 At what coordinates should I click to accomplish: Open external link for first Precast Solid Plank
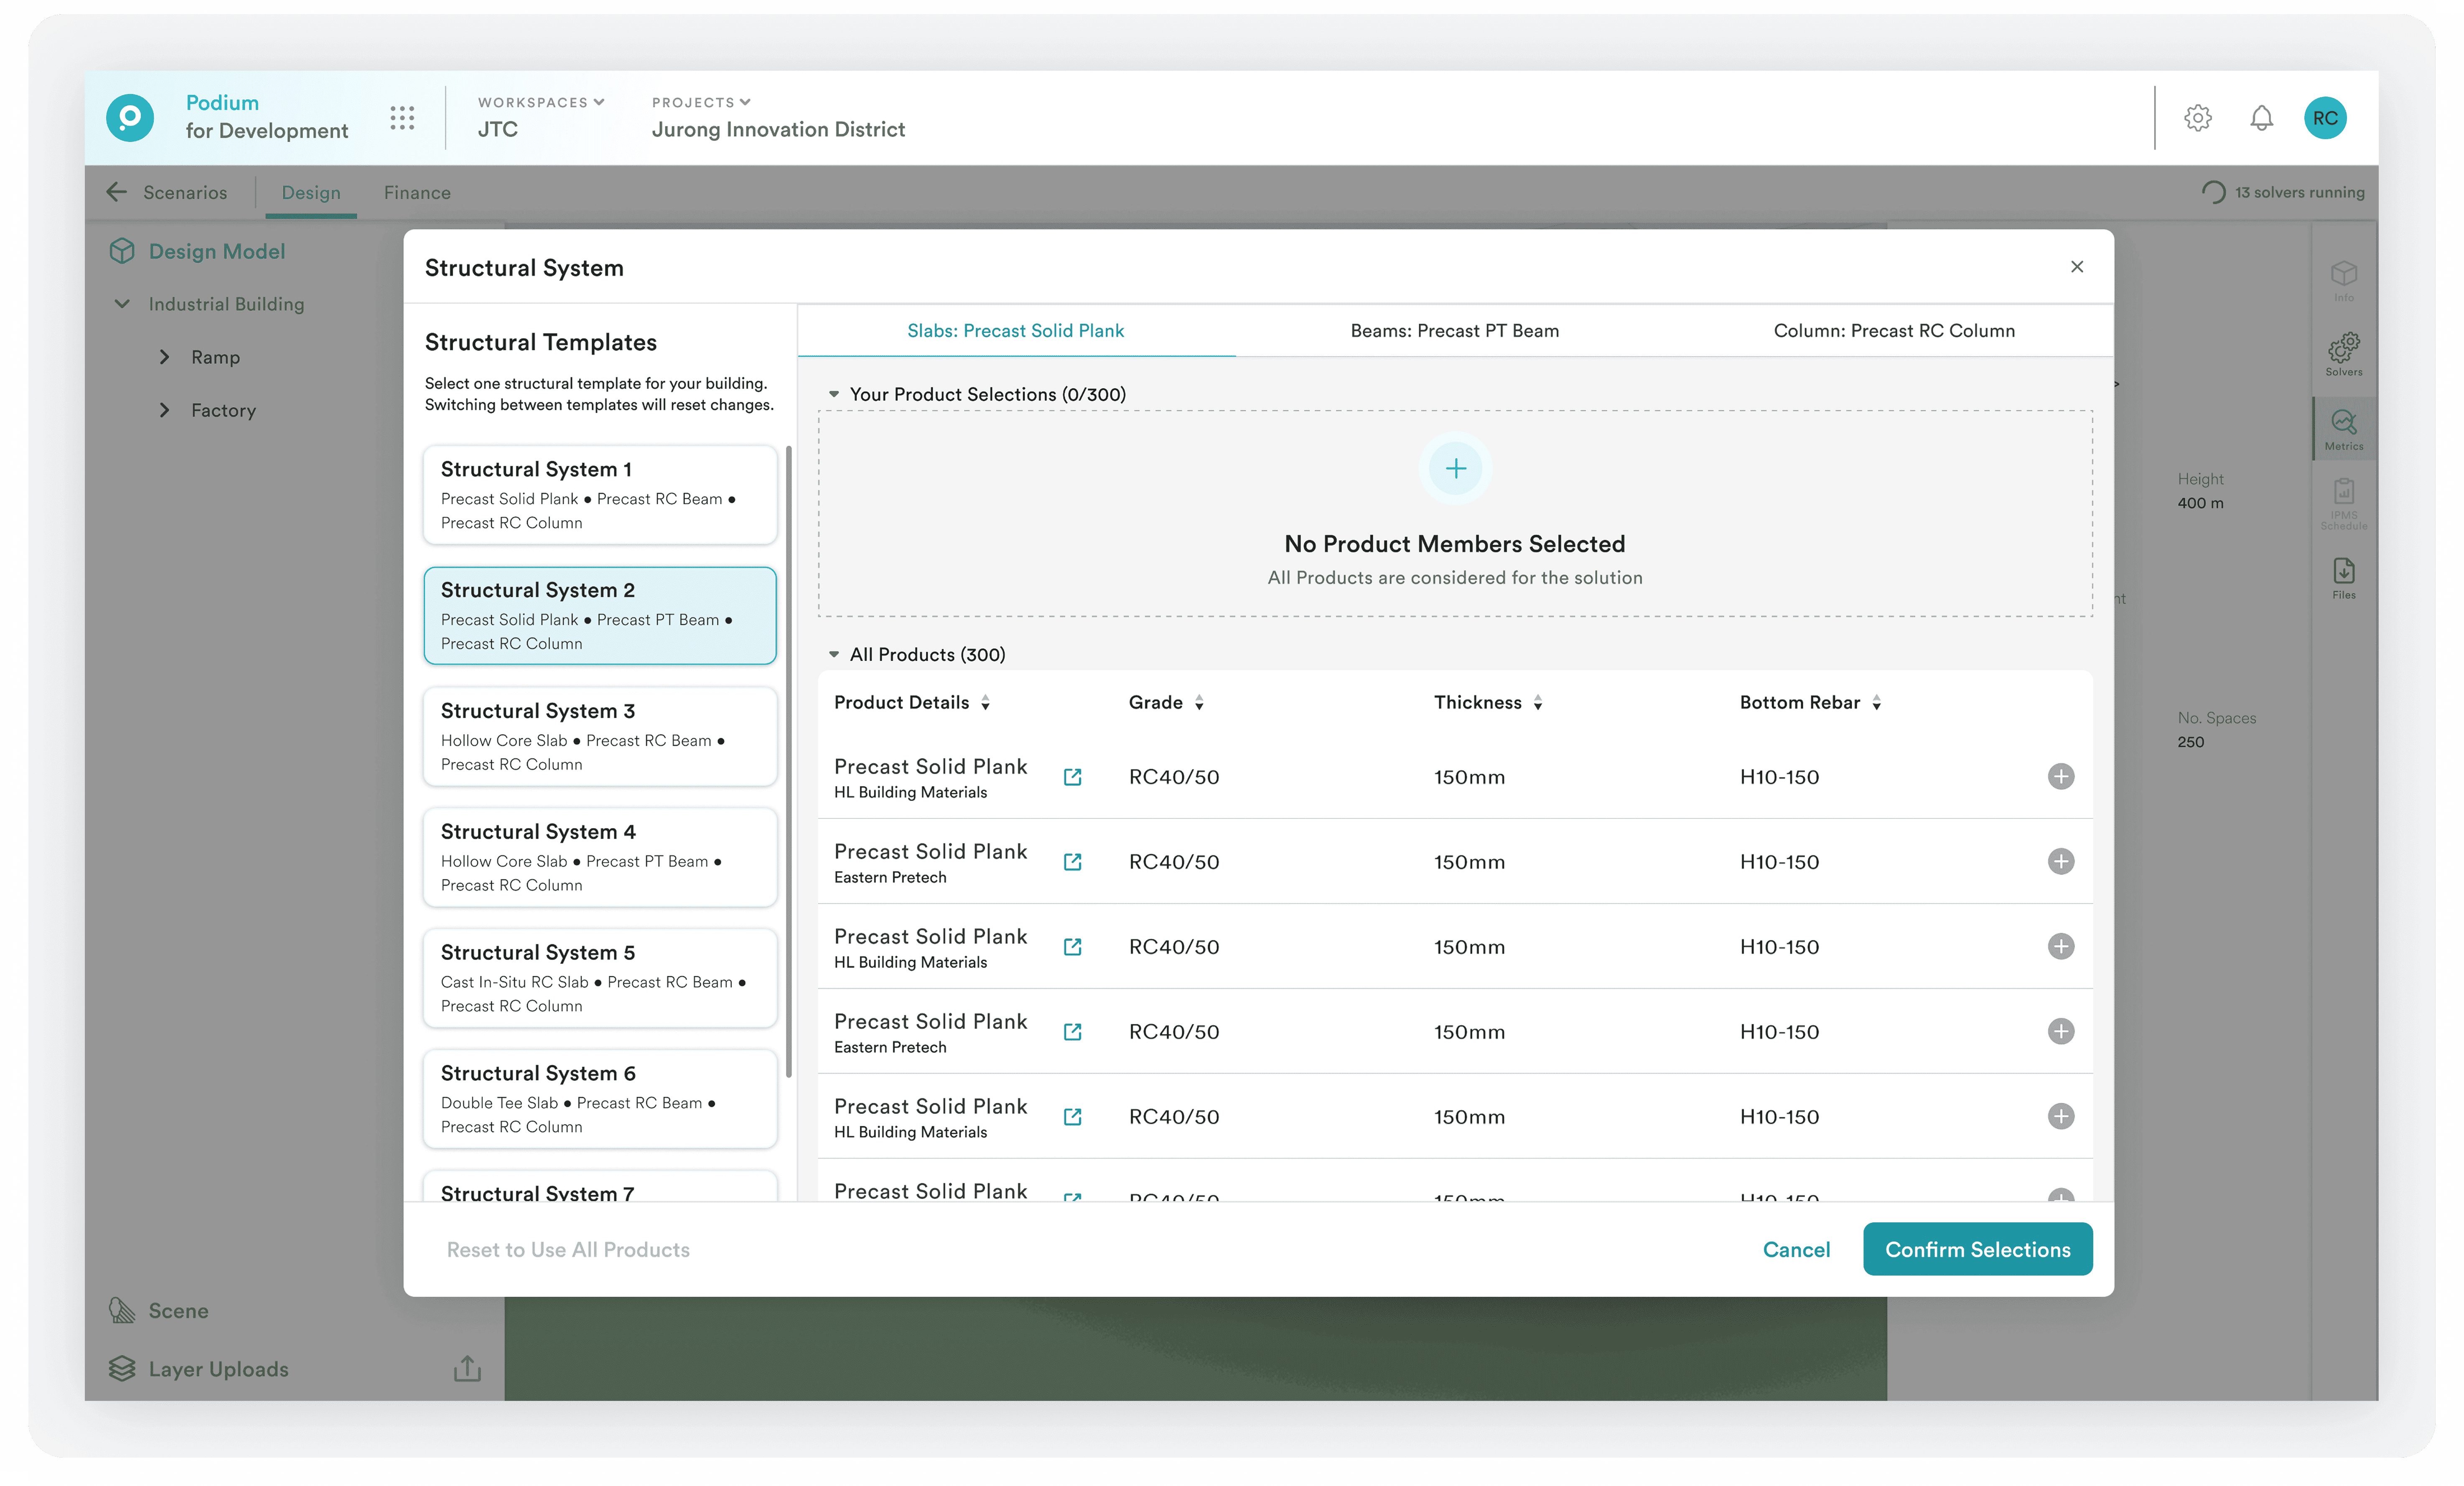point(1072,777)
